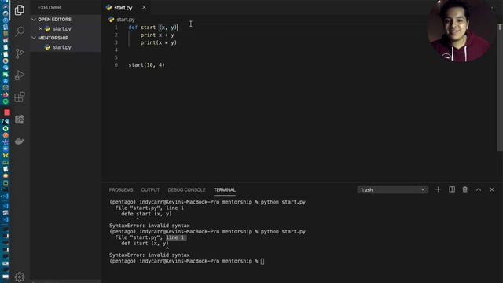
Task: Close the start.py editor tab
Action: [144, 7]
